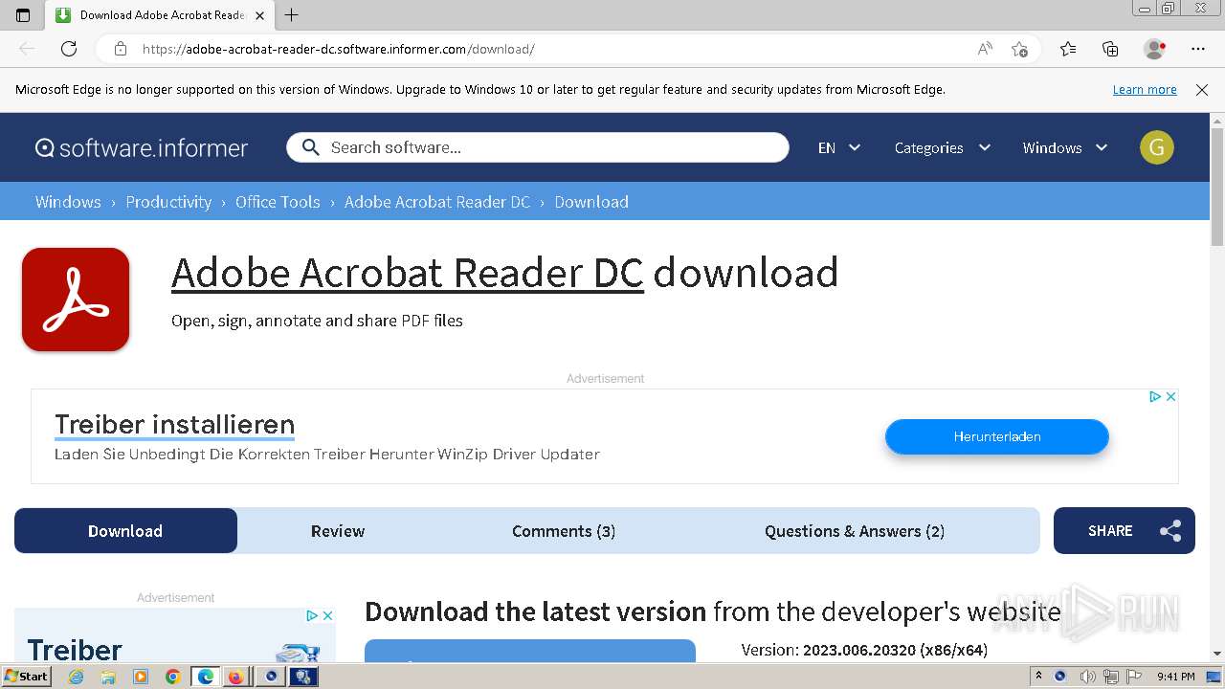Launch Firefox from taskbar
Viewport: 1225px width, 689px height.
click(x=235, y=677)
